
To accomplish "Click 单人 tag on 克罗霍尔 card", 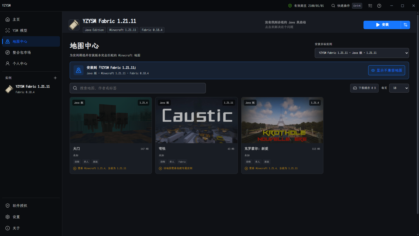I will coord(258,162).
